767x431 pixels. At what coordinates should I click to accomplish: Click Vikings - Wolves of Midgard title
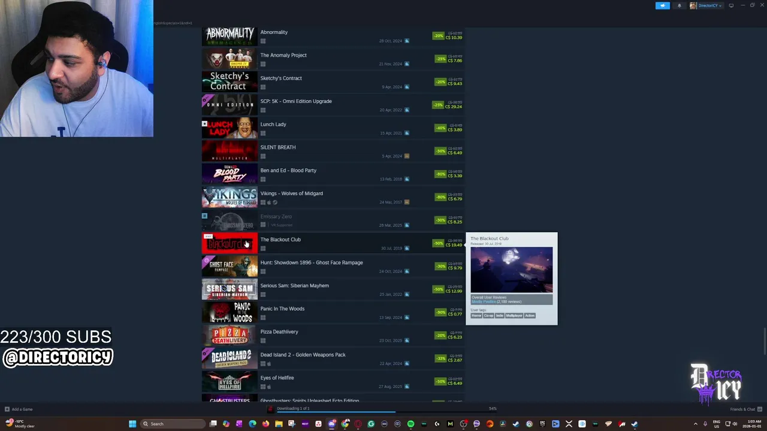coord(292,193)
